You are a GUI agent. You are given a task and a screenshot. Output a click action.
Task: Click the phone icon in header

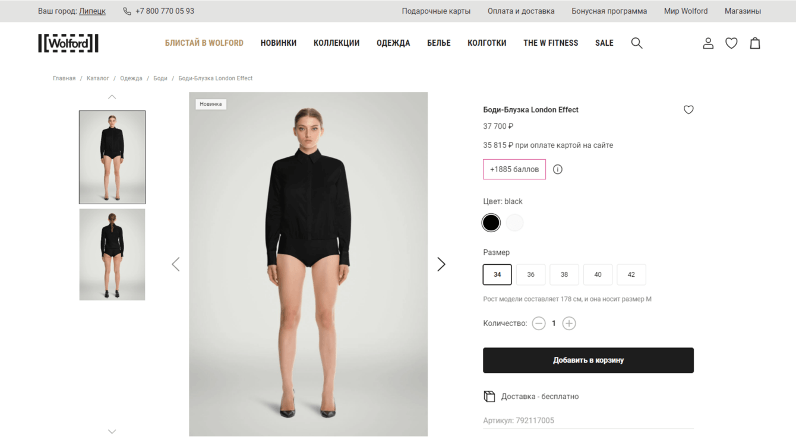pyautogui.click(x=127, y=11)
